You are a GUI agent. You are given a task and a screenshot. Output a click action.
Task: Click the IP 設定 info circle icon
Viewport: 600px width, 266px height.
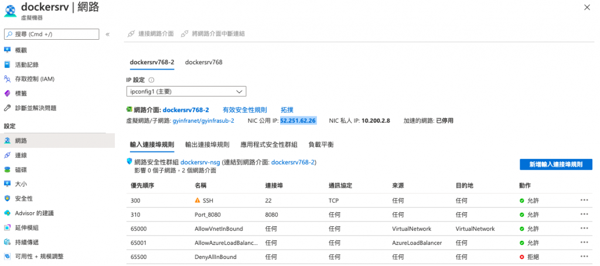(151, 80)
